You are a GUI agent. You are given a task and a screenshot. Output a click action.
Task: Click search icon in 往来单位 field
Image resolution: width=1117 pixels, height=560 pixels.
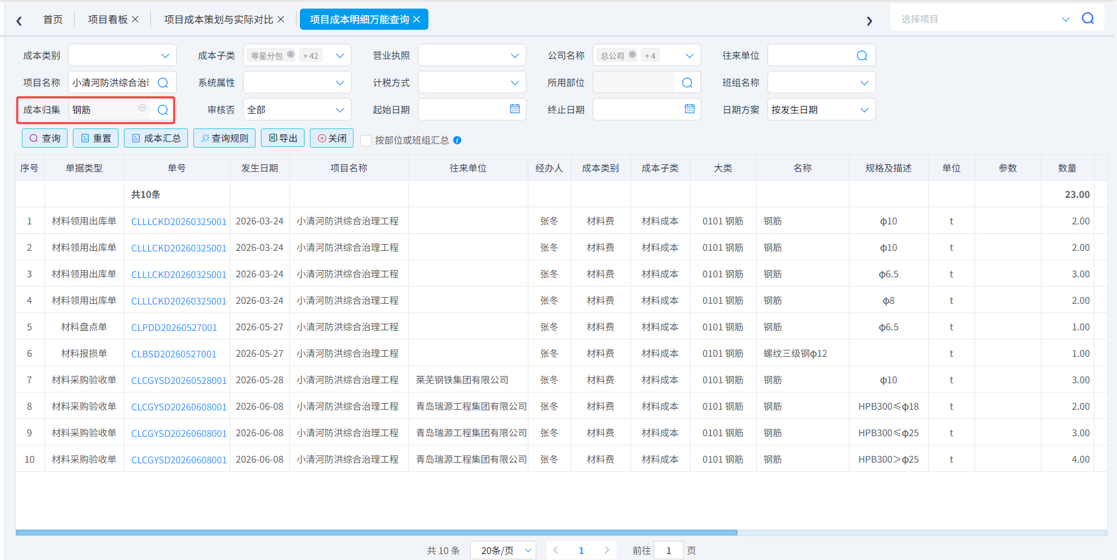pyautogui.click(x=862, y=56)
